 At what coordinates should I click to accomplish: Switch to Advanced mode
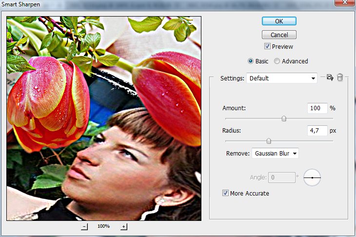point(277,61)
